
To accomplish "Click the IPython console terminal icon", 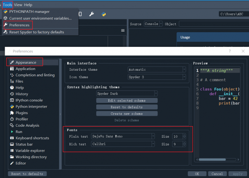I will 12,100.
